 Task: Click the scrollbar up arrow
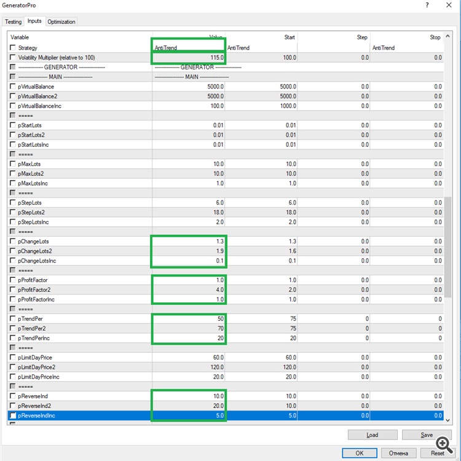tap(447, 36)
